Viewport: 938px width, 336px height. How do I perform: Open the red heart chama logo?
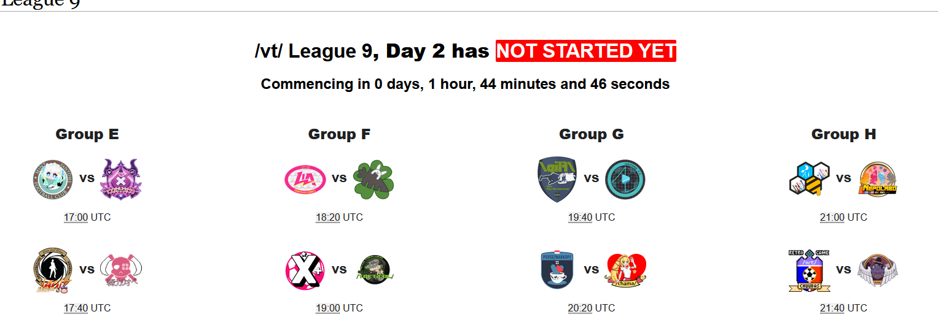(x=627, y=270)
